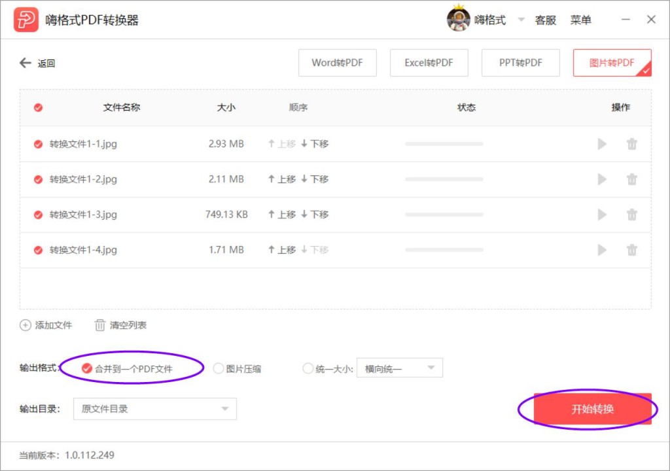Click the 清空列表 trash icon
This screenshot has height=471, width=670.
99,325
